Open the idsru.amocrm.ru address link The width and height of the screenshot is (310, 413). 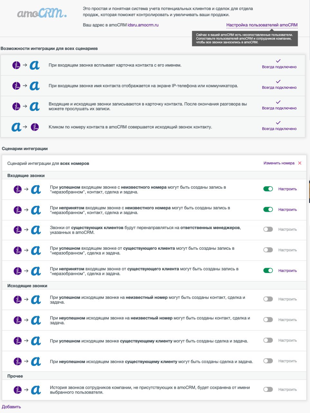point(143,25)
